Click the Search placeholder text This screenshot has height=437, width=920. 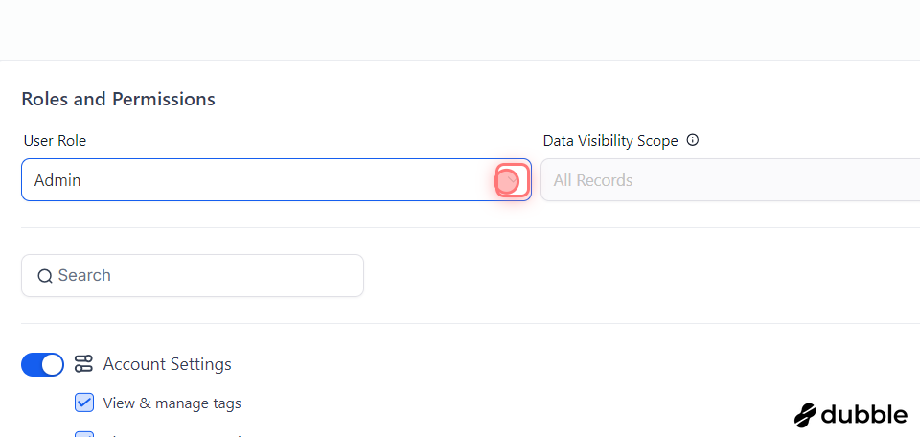[84, 276]
